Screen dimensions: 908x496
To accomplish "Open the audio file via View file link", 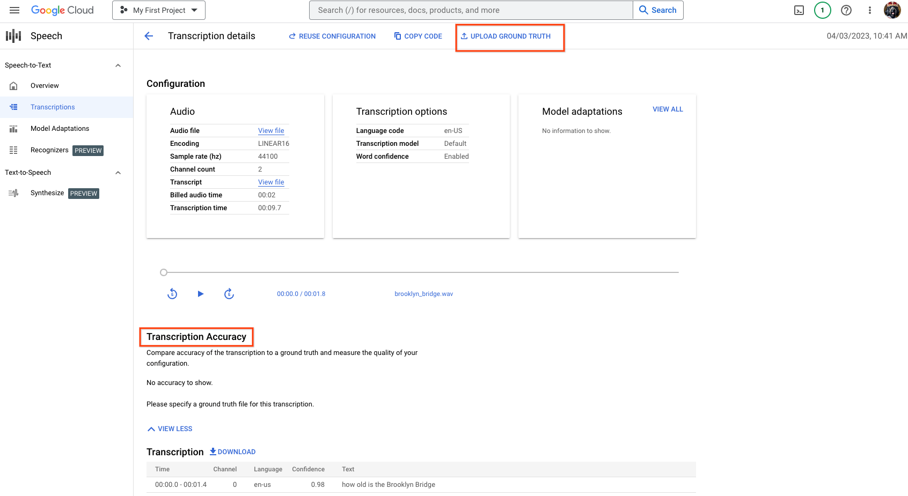I will coord(271,130).
